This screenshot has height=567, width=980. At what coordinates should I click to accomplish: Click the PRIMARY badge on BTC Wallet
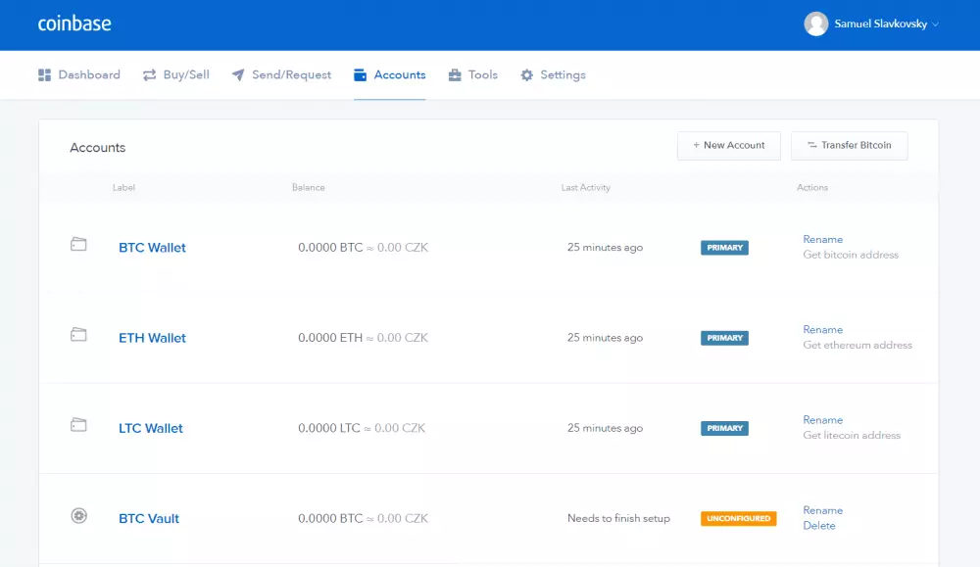click(724, 247)
